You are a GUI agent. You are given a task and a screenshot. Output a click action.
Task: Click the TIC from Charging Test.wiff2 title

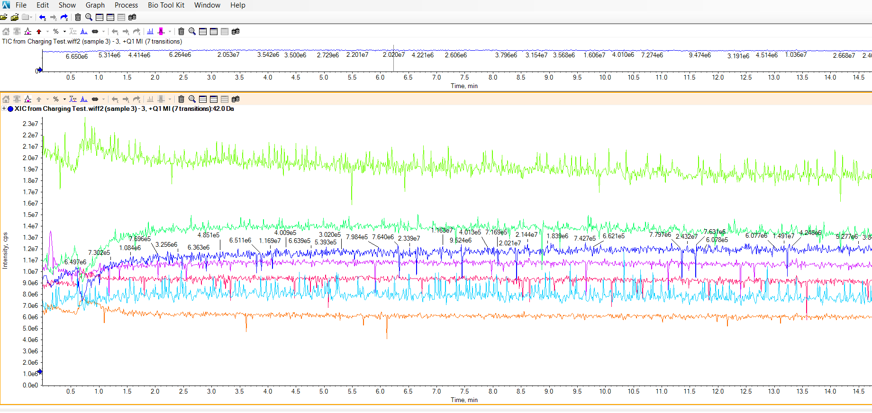[92, 42]
